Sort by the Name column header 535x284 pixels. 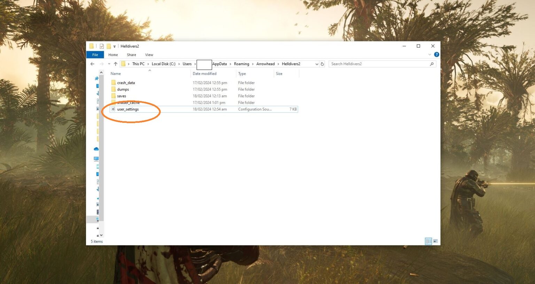116,74
